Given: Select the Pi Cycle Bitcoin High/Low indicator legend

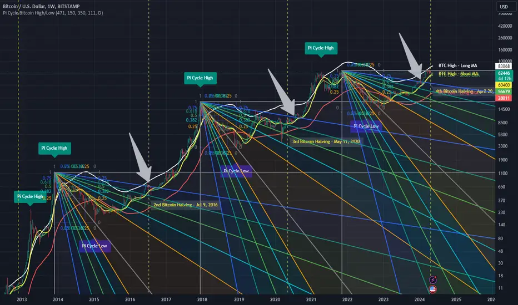Looking at the screenshot, I should (53, 13).
